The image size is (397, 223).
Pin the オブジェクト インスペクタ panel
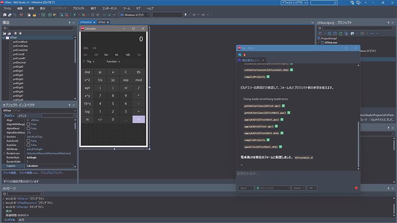69,105
